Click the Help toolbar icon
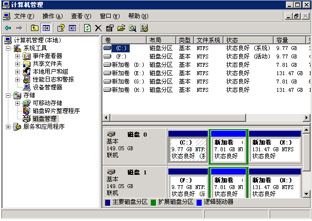The width and height of the screenshot is (312, 221). tap(61, 28)
